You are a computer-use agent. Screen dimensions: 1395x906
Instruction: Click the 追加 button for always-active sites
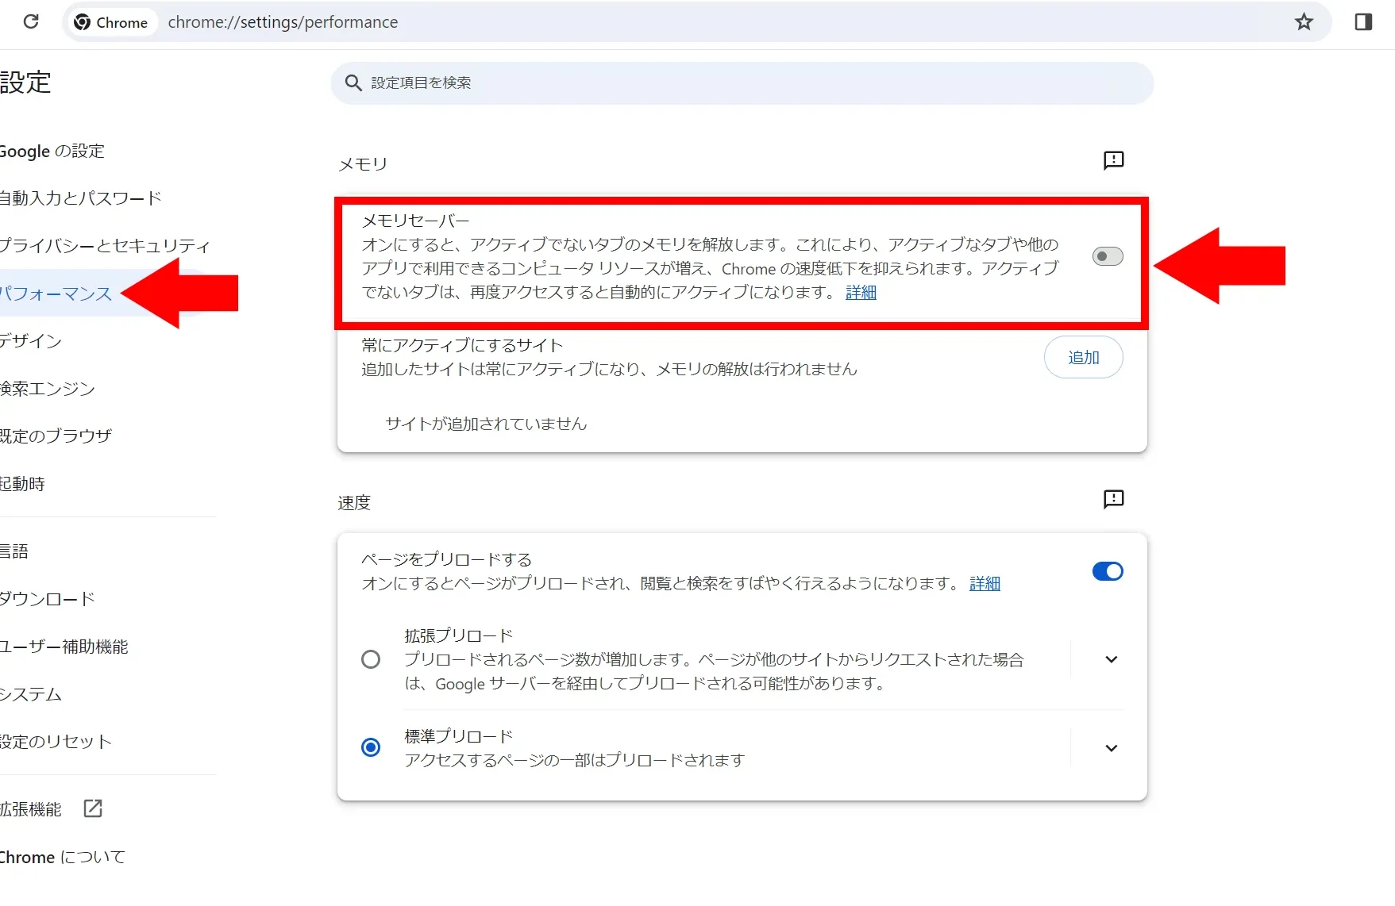pyautogui.click(x=1083, y=358)
